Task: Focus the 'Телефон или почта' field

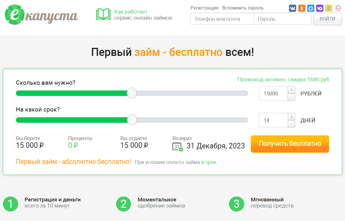Action: pyautogui.click(x=222, y=19)
